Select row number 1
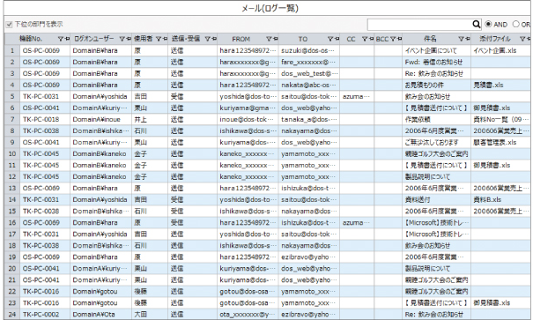This screenshot has width=533, height=320. pos(12,50)
